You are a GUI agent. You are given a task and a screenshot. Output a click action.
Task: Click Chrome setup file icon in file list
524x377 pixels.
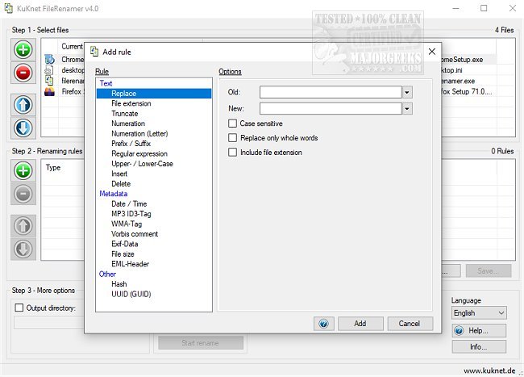[x=49, y=60]
